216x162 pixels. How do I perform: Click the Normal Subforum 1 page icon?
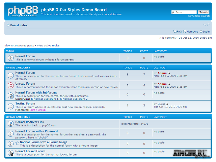click(32, 99)
